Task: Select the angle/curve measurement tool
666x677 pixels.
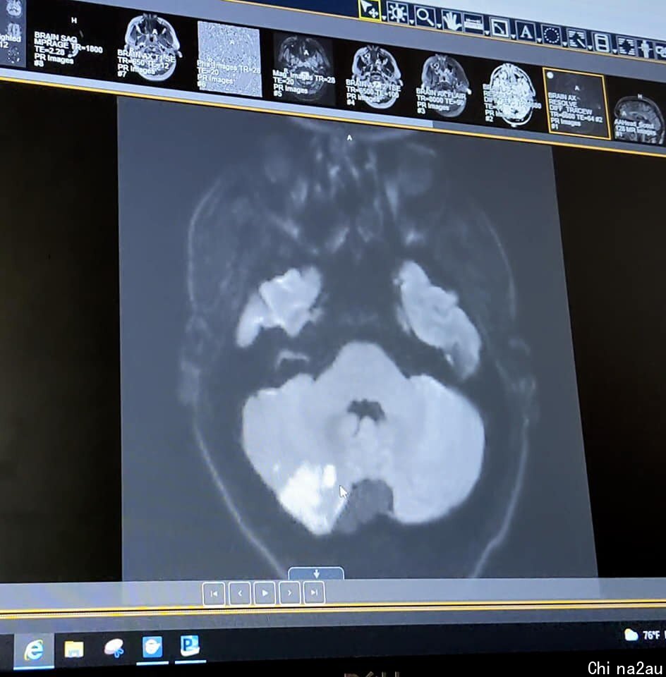Action: 499,28
